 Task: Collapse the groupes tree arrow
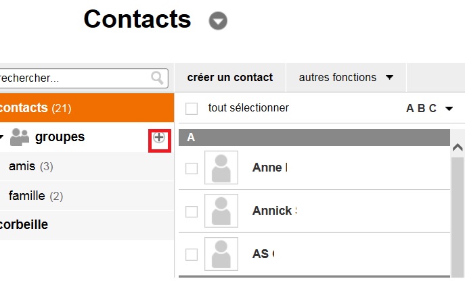click(x=2, y=138)
